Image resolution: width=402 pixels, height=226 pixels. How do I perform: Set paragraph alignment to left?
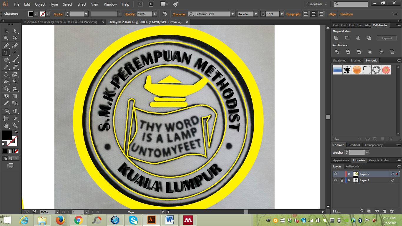[306, 14]
